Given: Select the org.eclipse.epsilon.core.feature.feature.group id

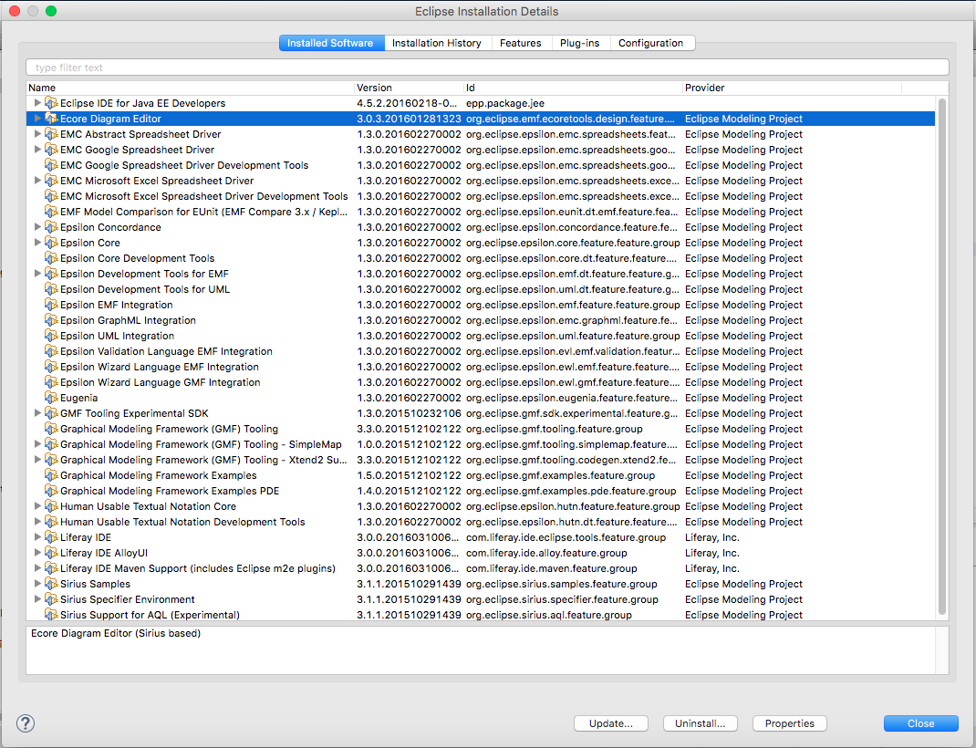Looking at the screenshot, I should [573, 243].
